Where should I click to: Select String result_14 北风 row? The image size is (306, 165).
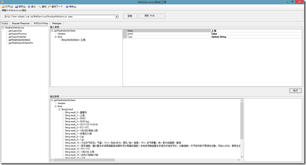pos(82,155)
